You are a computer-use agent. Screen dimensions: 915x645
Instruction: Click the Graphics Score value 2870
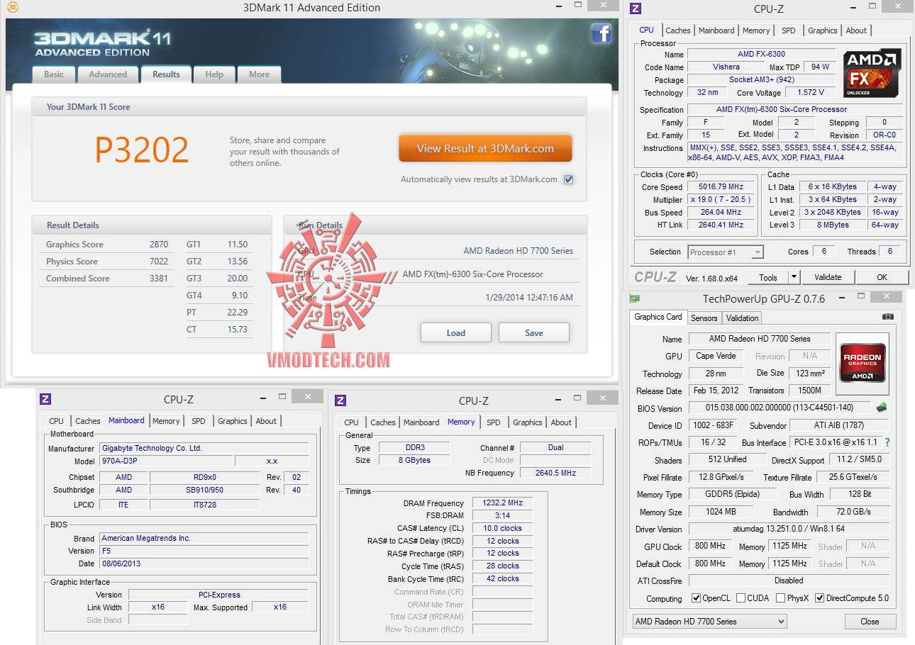click(x=159, y=245)
